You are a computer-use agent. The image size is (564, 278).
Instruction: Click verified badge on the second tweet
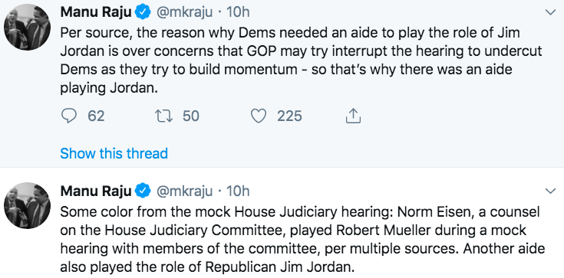pos(143,191)
